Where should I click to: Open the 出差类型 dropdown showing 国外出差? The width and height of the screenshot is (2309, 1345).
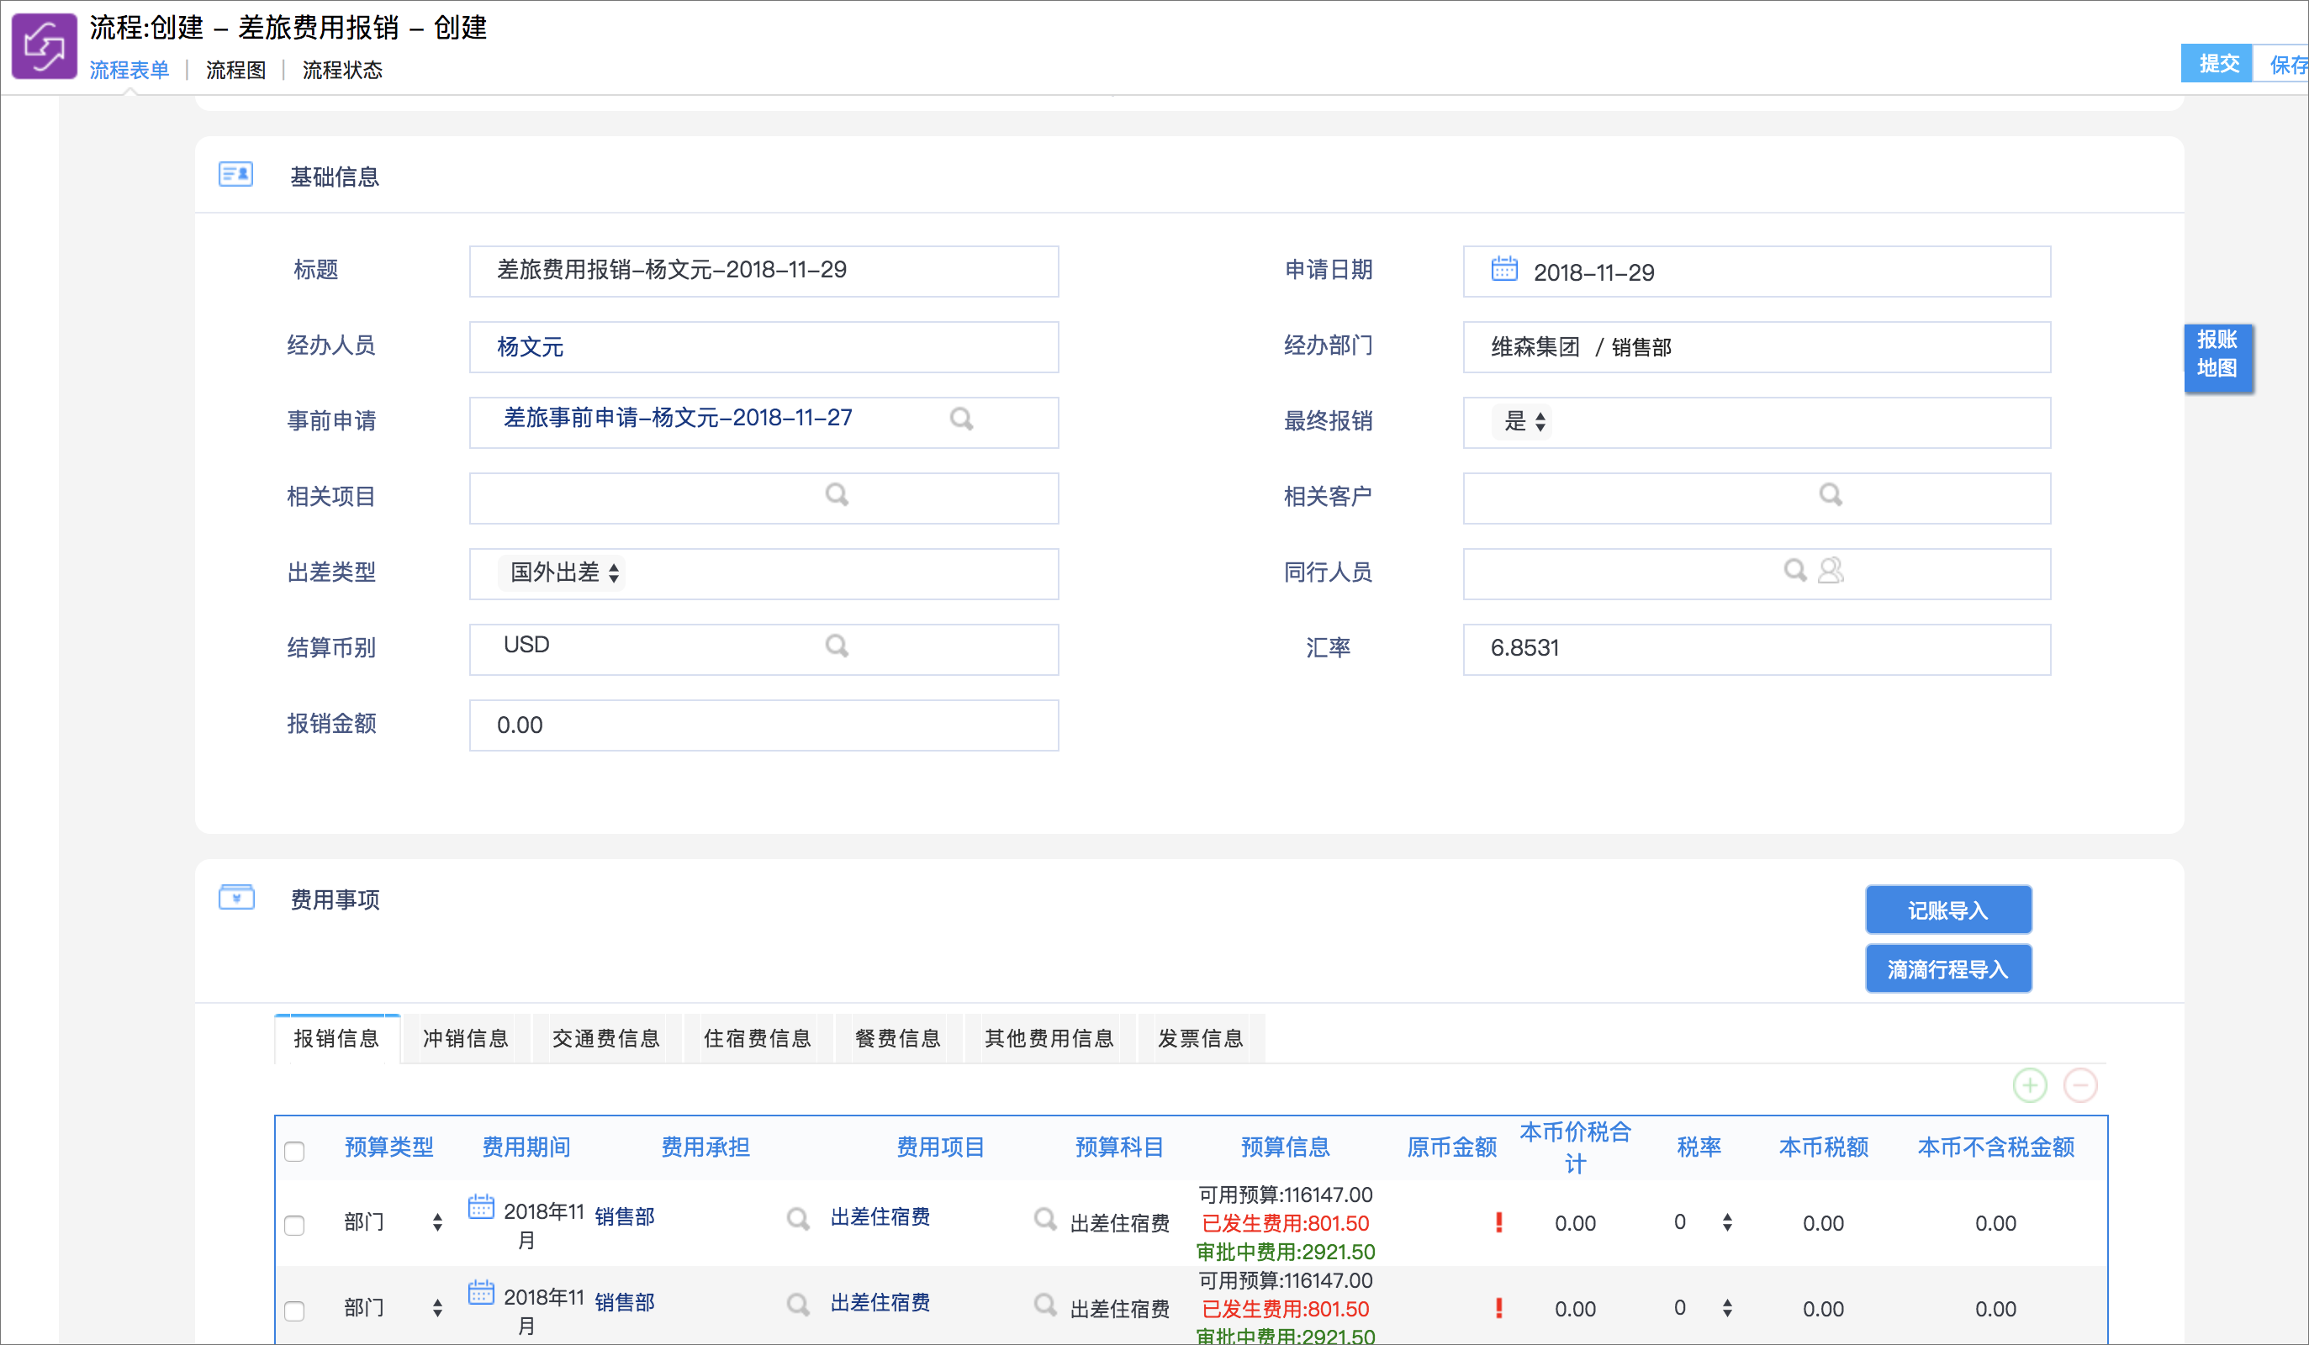click(x=563, y=572)
